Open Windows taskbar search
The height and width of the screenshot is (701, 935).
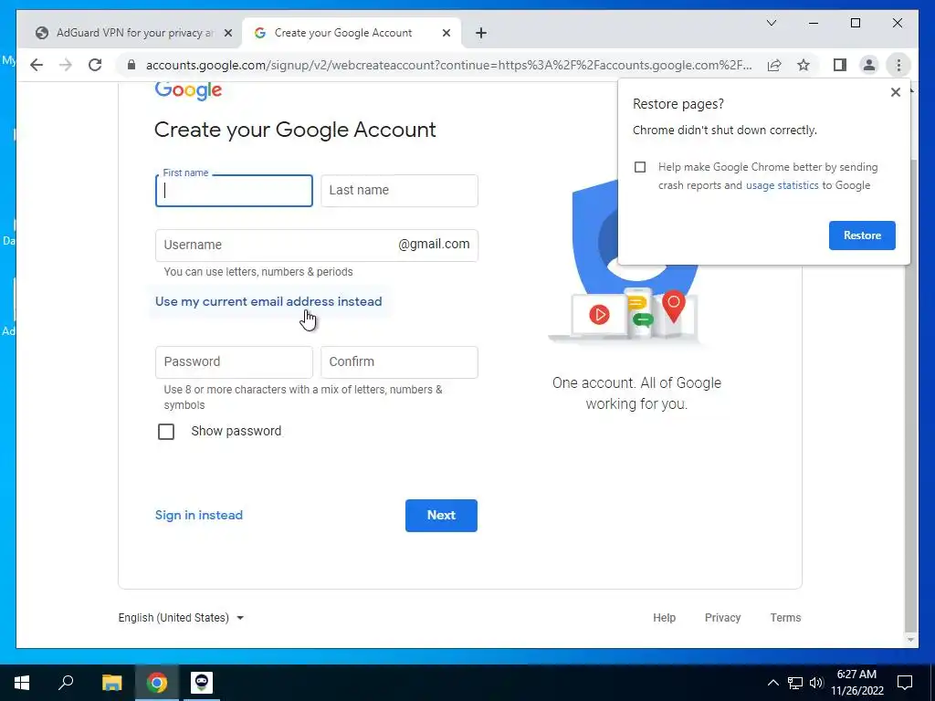(66, 683)
